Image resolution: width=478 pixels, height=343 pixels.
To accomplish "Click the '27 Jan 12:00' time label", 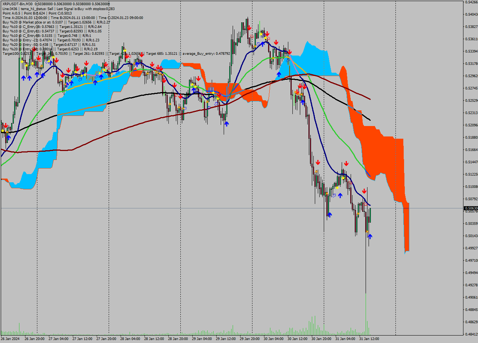I will pyautogui.click(x=82, y=339).
